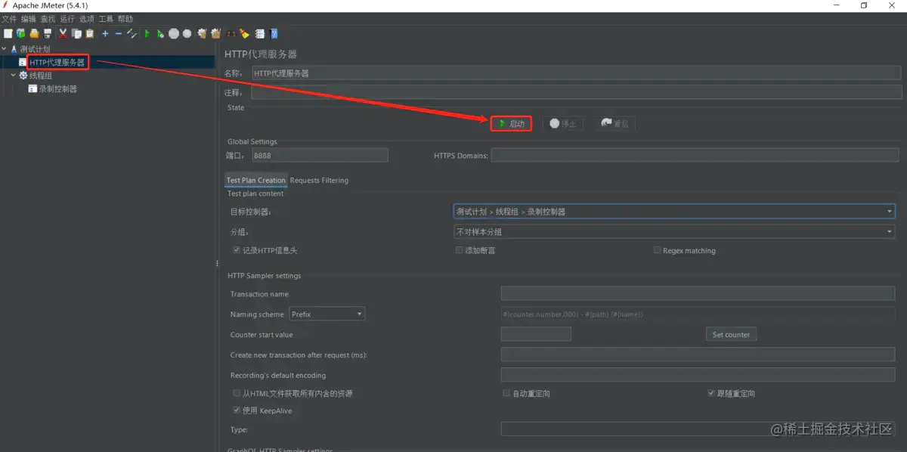Select the 录制控制器 tree node
Image resolution: width=907 pixels, height=452 pixels.
point(58,88)
